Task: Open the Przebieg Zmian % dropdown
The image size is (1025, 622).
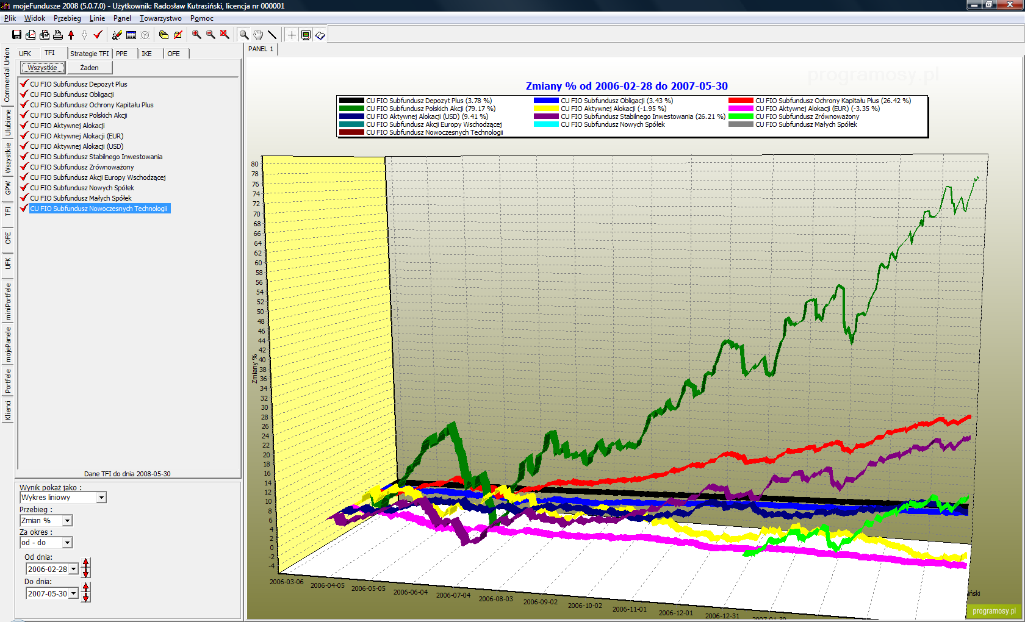Action: coord(68,521)
